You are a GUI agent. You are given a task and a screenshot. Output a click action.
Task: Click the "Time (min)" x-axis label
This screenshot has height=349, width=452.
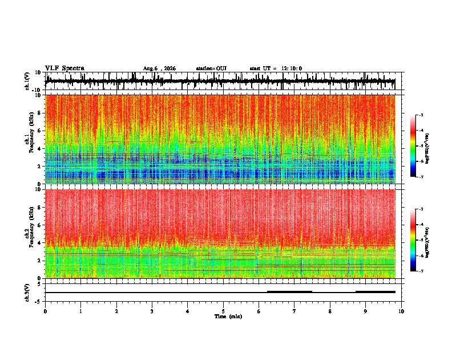pos(228,316)
